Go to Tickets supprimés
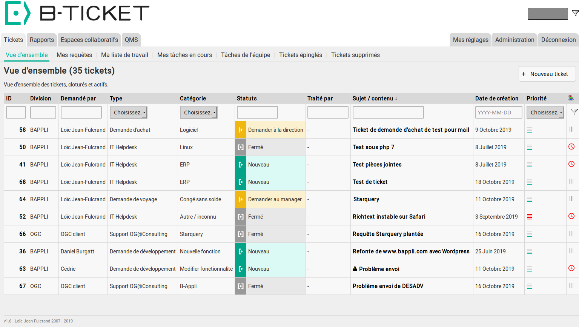Viewport: 579px width, 327px height. [355, 55]
